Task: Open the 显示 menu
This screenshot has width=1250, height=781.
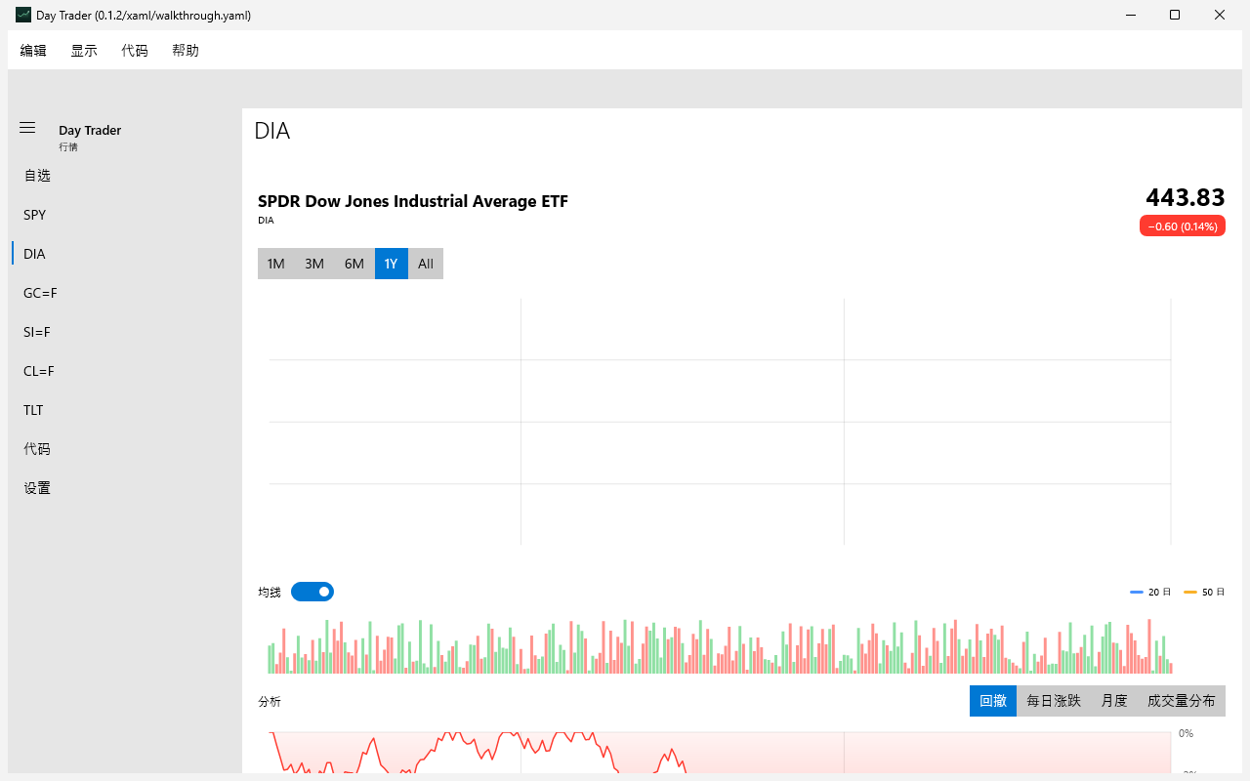Action: pos(84,51)
